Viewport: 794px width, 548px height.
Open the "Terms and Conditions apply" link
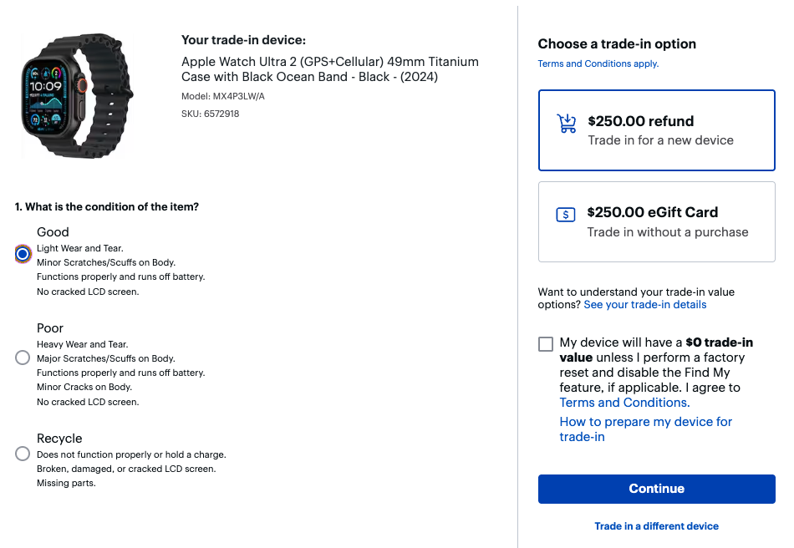pos(598,63)
